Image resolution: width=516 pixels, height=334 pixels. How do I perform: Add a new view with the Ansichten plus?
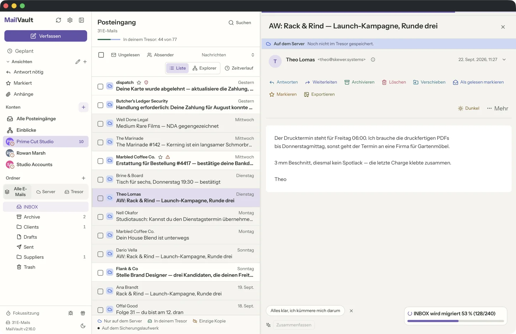point(85,62)
